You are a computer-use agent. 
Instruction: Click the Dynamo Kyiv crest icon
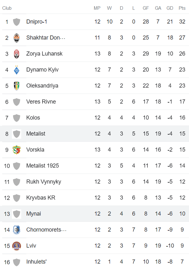coord(16,70)
